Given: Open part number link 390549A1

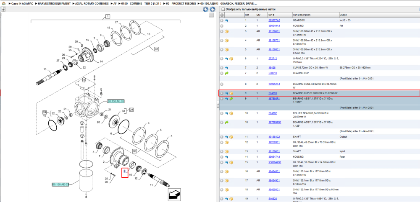Looking at the screenshot, I should click(x=274, y=26).
